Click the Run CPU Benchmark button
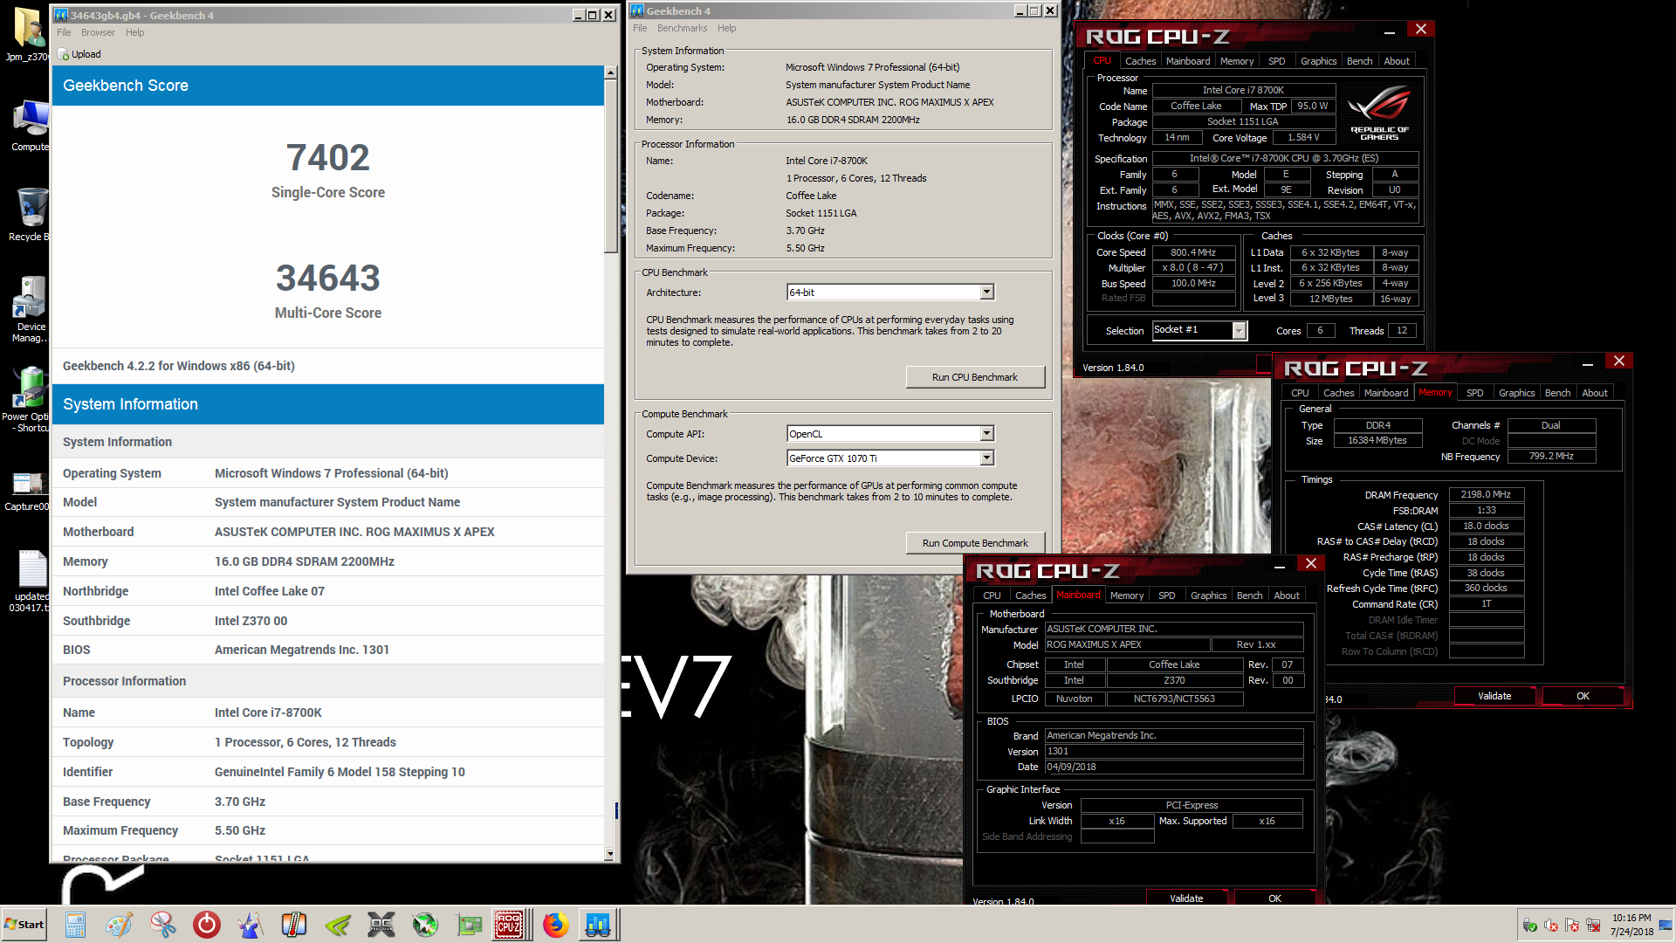 coord(975,377)
